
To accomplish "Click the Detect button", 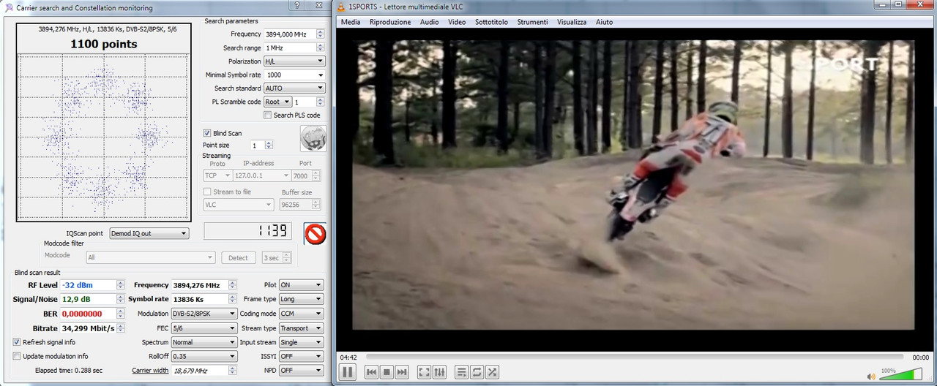I will [x=239, y=257].
